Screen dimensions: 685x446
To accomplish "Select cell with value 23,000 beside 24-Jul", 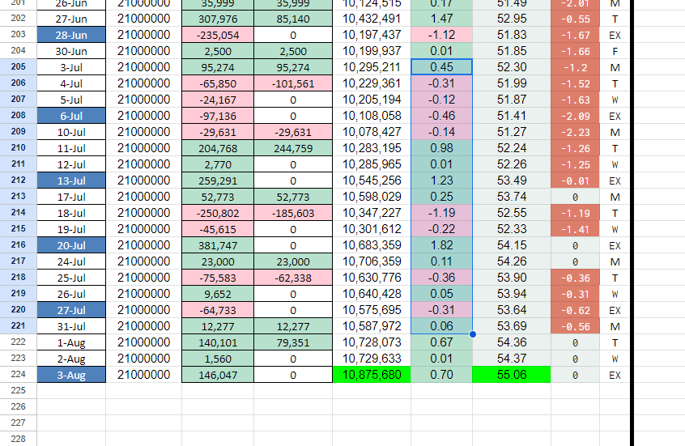I will tap(218, 261).
